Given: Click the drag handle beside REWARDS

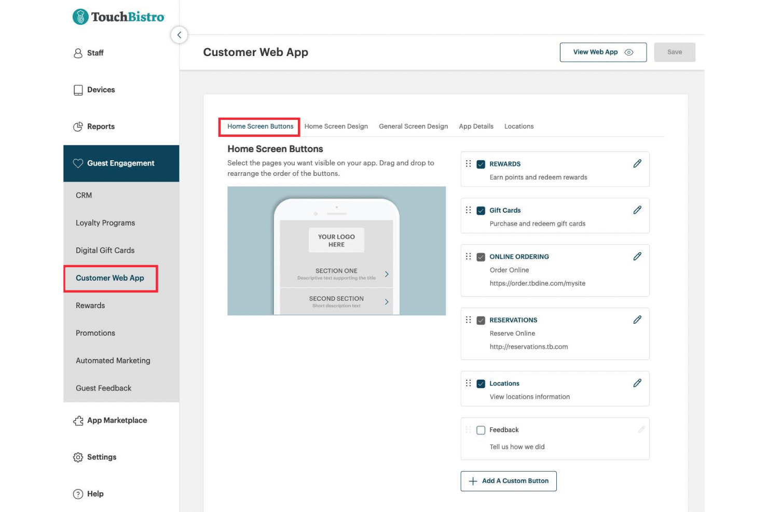Looking at the screenshot, I should tap(469, 163).
